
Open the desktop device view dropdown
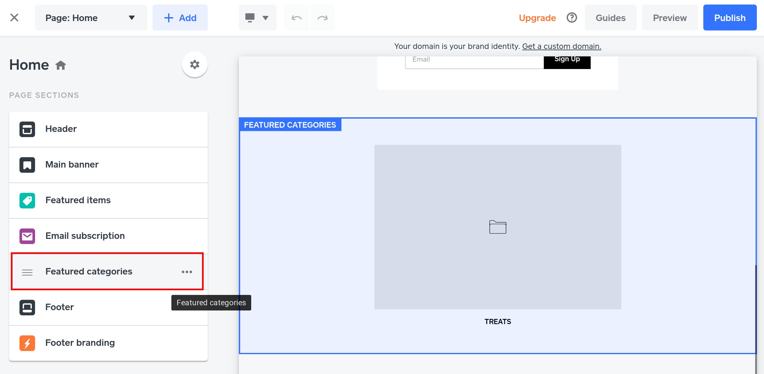point(257,18)
